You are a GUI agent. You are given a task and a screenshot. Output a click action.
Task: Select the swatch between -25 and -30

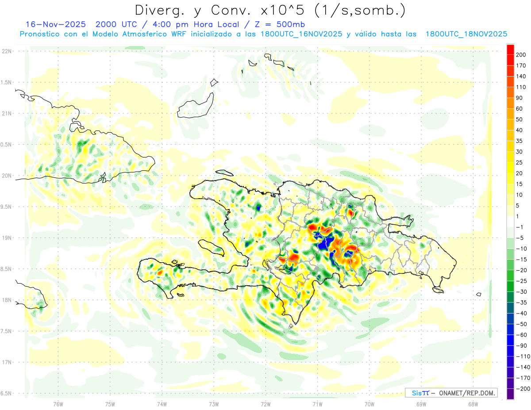(x=510, y=286)
